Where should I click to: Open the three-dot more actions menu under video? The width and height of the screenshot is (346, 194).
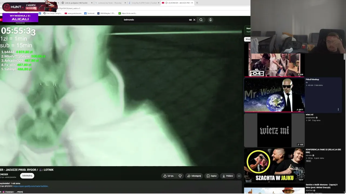[x=239, y=176]
